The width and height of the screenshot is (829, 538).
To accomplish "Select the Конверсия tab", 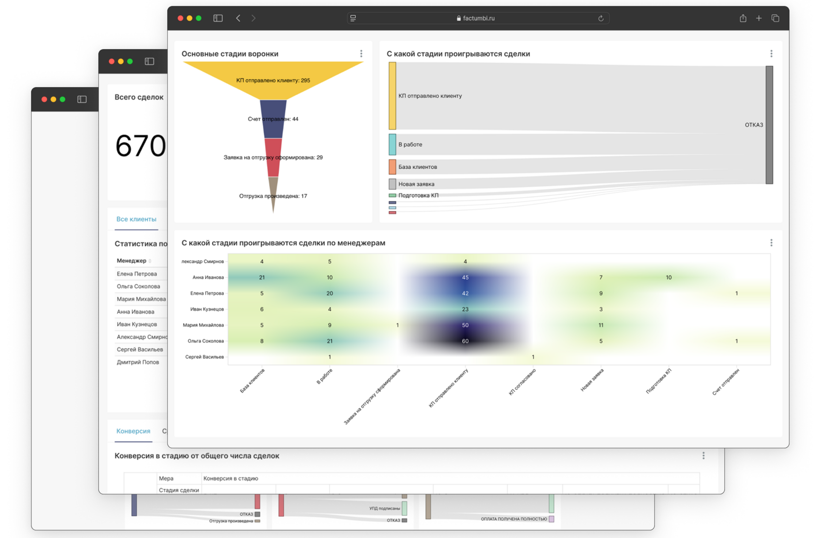I will (x=133, y=431).
